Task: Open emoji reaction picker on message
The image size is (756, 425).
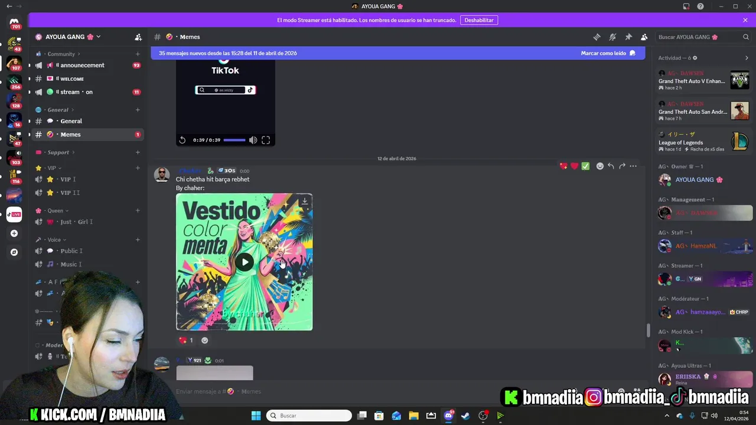Action: point(600,166)
